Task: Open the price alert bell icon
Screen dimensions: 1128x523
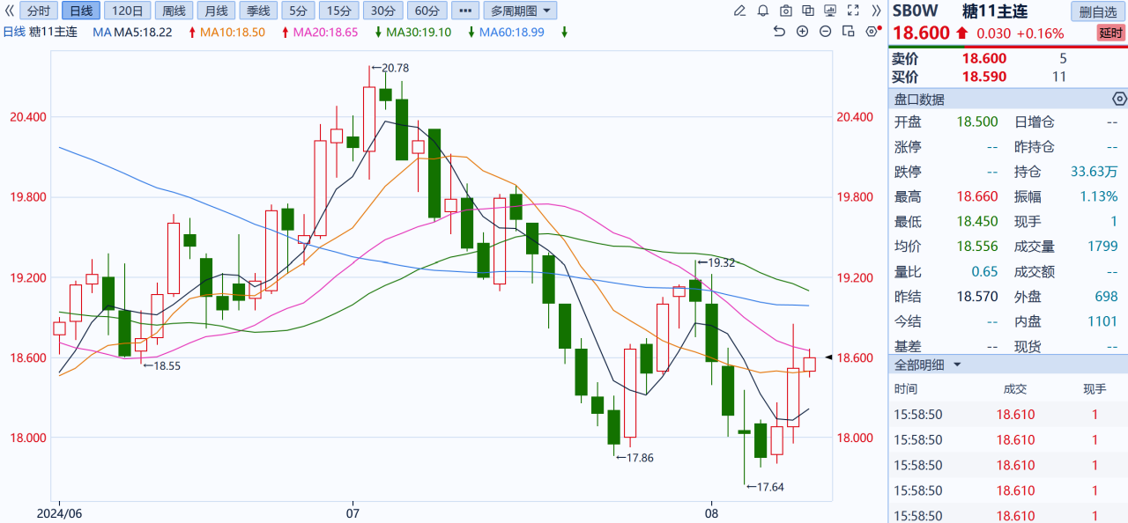Action: 762,11
